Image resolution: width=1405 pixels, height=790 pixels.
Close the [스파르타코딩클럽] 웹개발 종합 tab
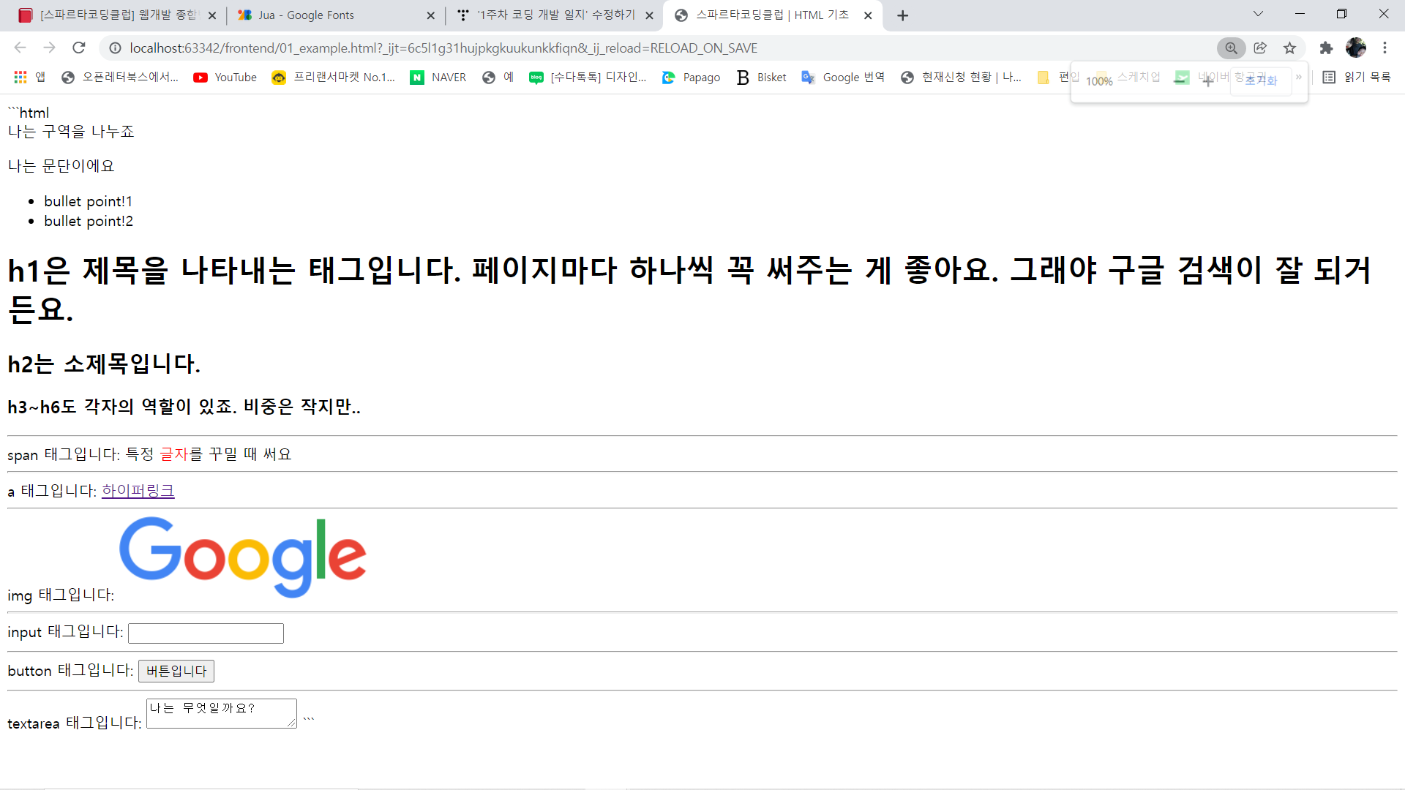click(x=212, y=15)
